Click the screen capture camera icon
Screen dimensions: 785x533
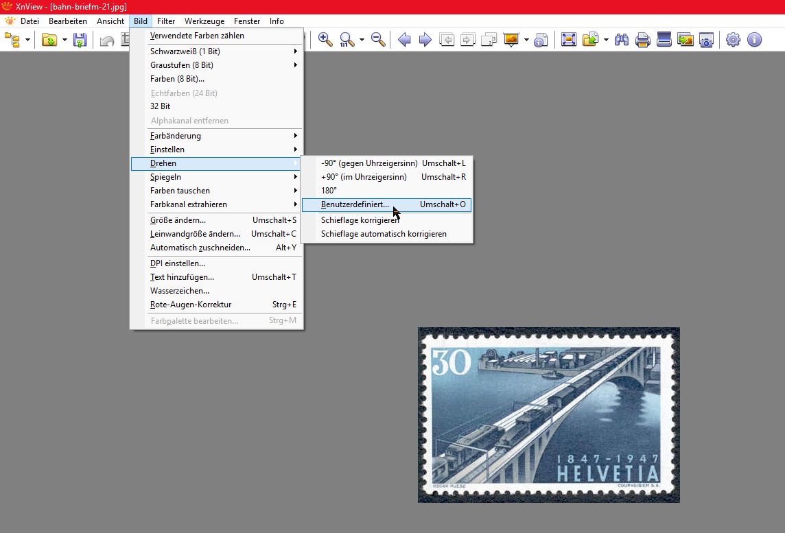coord(706,40)
